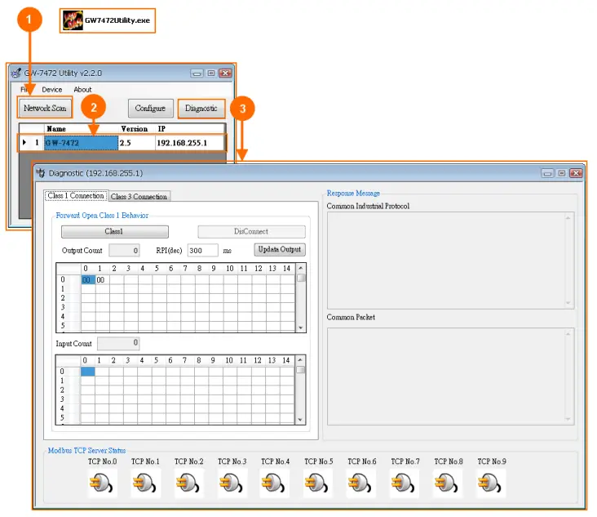Viewport: 597px width, 517px height.
Task: Click the output grid scrollbar thumb
Action: [301, 278]
